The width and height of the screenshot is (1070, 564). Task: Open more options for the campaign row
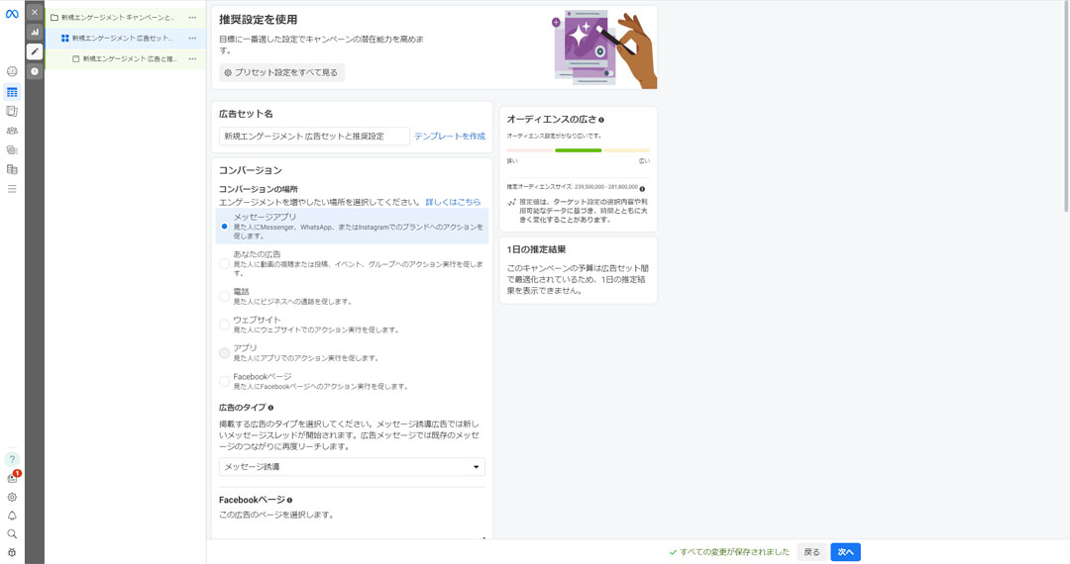[x=192, y=18]
